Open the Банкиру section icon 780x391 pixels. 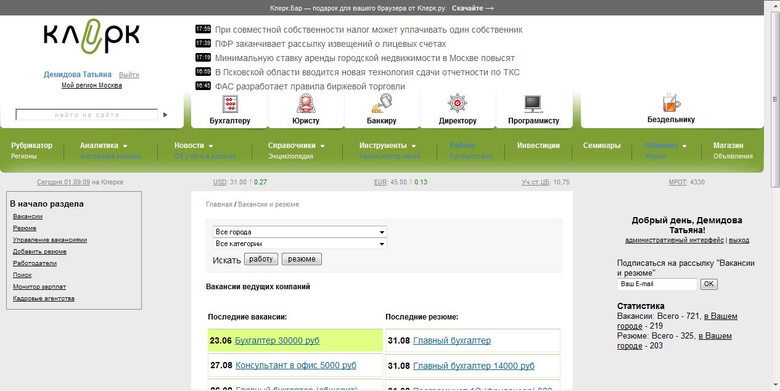point(382,104)
